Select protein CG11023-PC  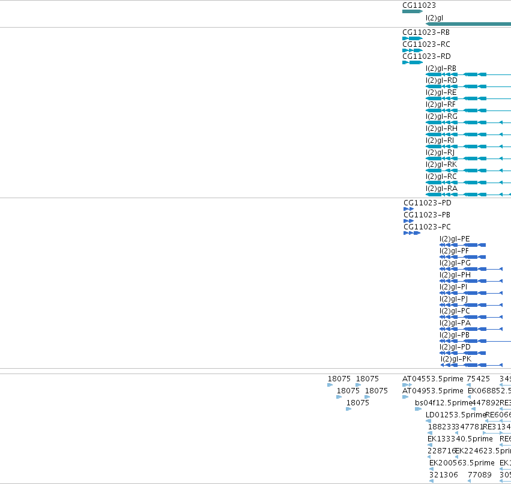[412, 234]
